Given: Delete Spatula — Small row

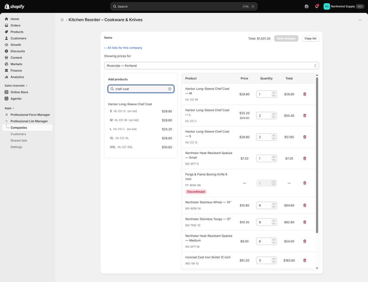Looking at the screenshot, I should (x=305, y=158).
